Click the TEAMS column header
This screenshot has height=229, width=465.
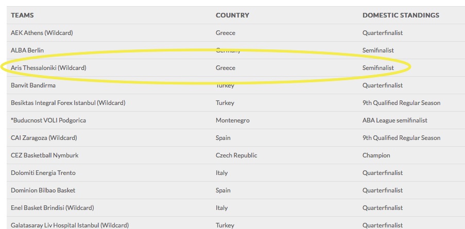22,15
